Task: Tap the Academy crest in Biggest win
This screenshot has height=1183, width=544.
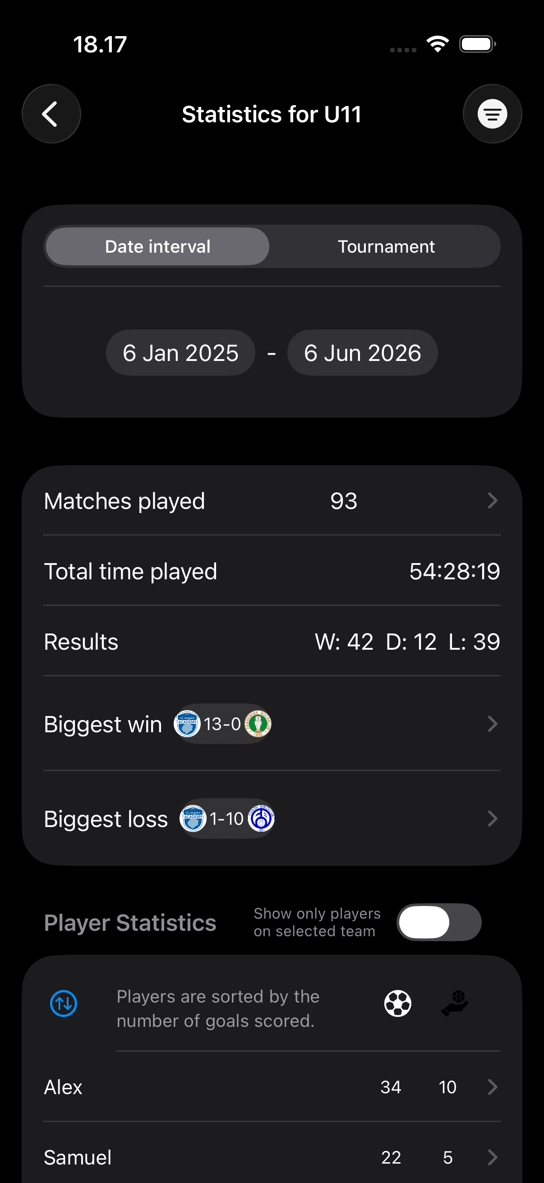Action: click(x=187, y=724)
